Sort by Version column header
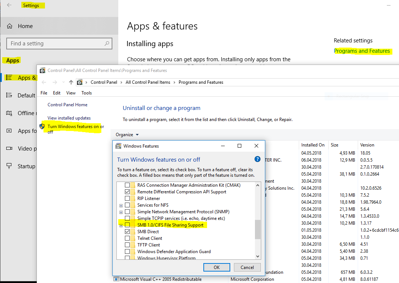This screenshot has height=283, width=399. (367, 145)
